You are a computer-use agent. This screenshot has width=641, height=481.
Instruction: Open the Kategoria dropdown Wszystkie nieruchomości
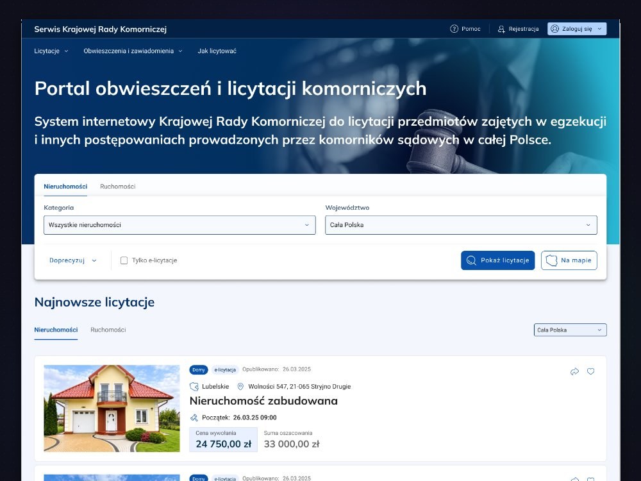[x=179, y=225]
